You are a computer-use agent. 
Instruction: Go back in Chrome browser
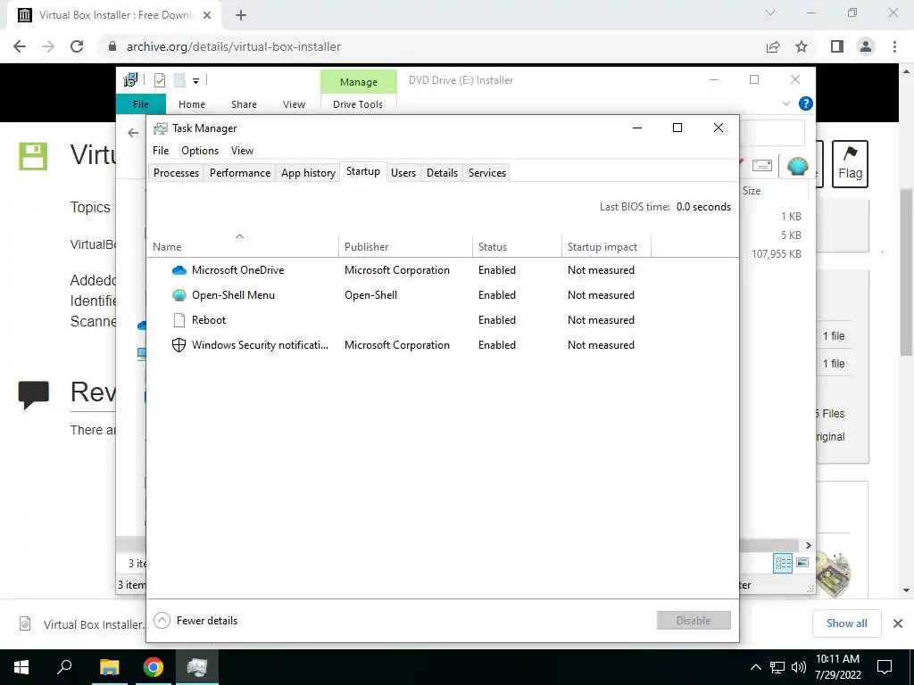click(x=20, y=46)
